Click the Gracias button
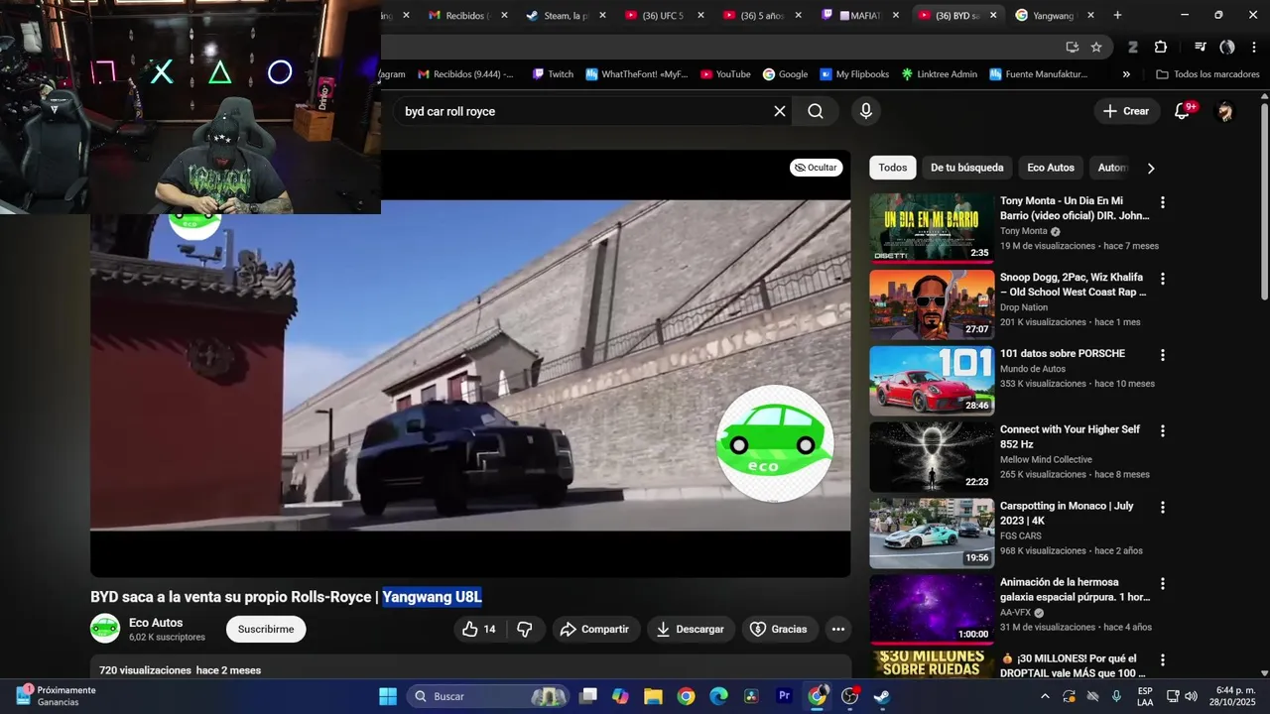 pyautogui.click(x=778, y=629)
